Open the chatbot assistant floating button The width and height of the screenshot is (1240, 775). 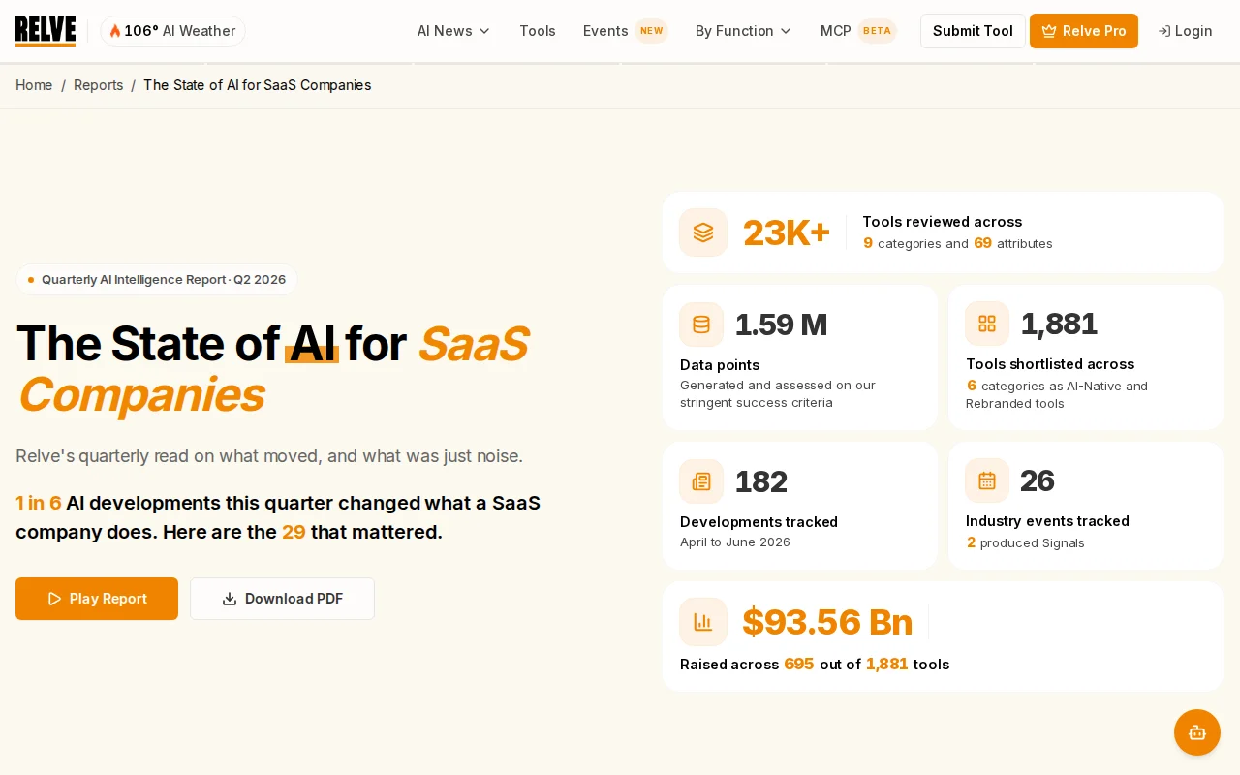pos(1197,732)
